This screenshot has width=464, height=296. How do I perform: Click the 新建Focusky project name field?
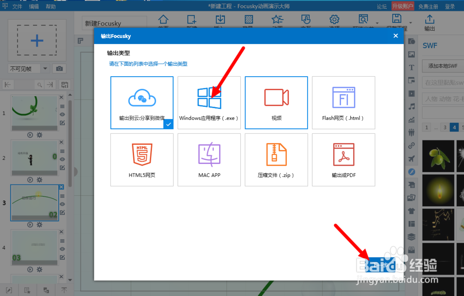114,23
